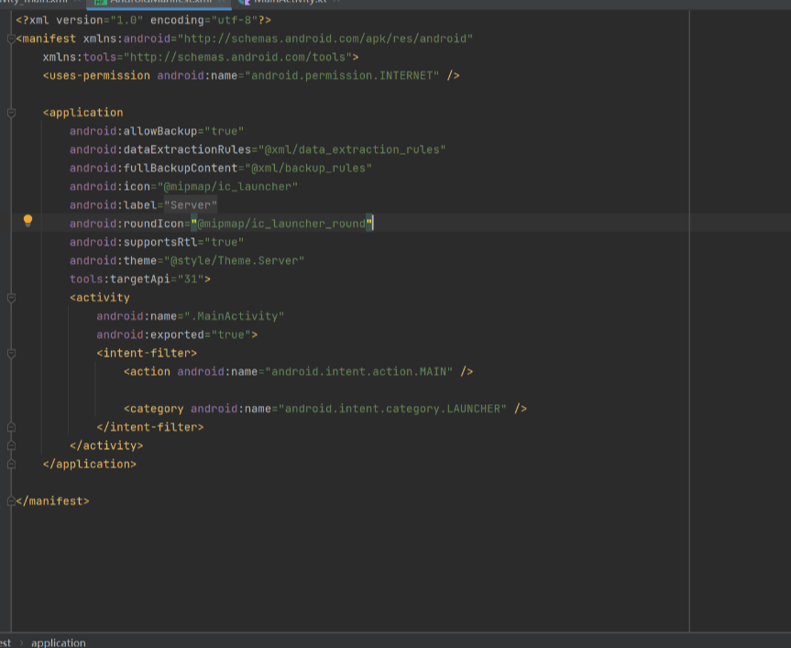Click the AndroidManifest.xml tab file icon

(102, 3)
